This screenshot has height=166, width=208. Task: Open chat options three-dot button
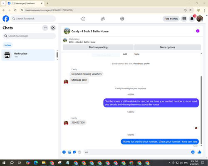click(x=45, y=28)
